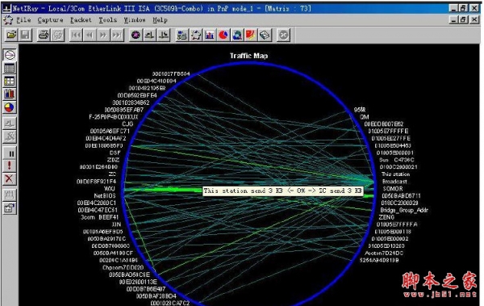Open the host table toolbar icon
This screenshot has width=484, height=306.
tap(181, 35)
